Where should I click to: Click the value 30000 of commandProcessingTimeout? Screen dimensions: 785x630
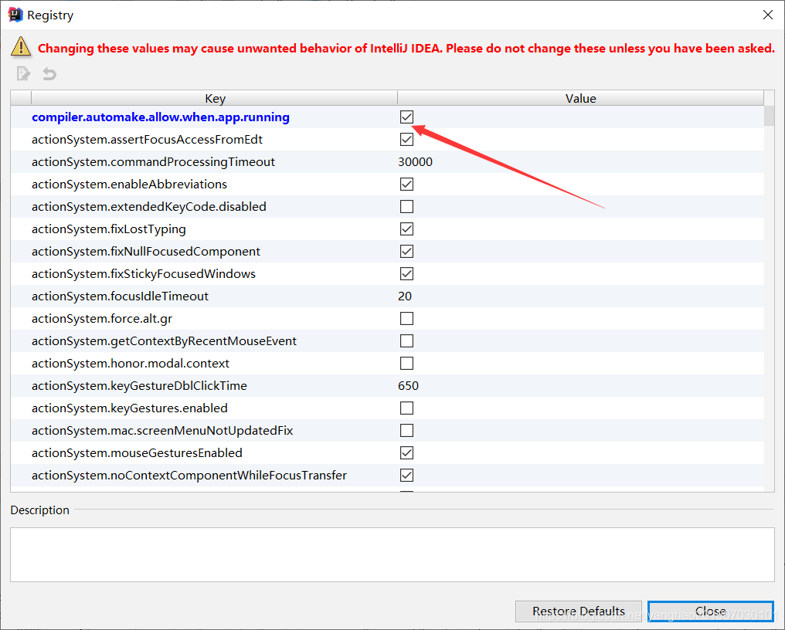tap(415, 162)
